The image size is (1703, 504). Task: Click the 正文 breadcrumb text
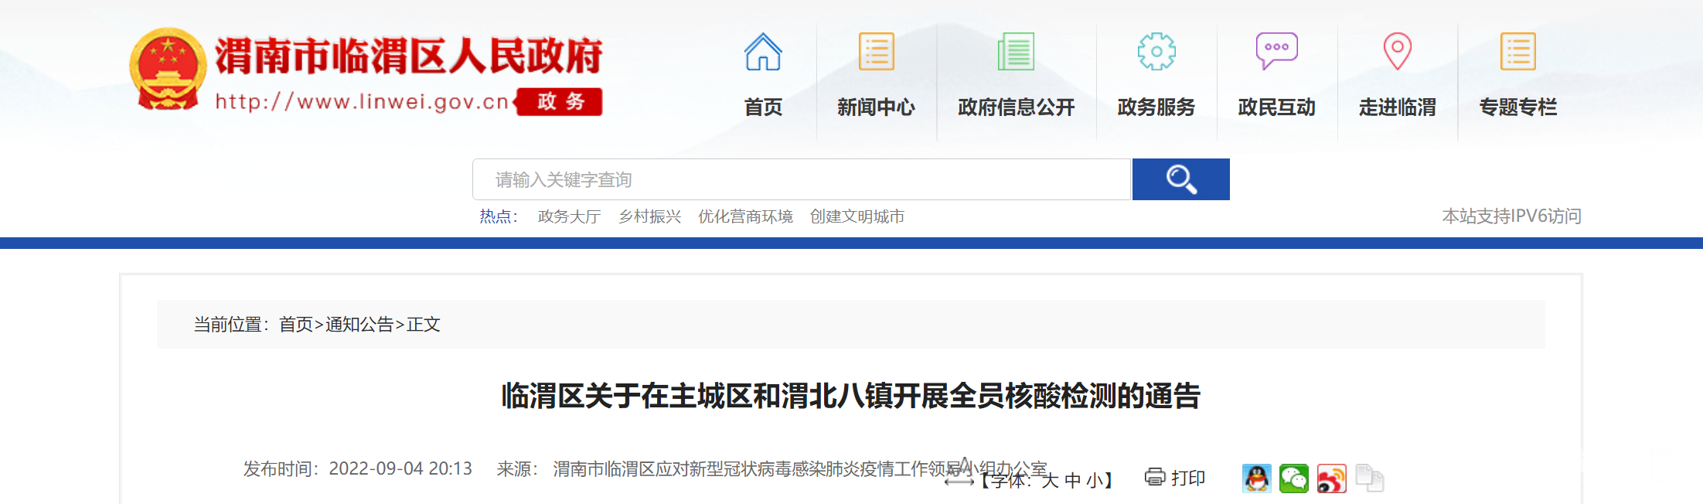[424, 324]
